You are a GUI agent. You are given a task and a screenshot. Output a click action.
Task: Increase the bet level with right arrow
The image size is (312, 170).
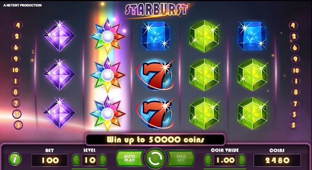[x=102, y=160]
